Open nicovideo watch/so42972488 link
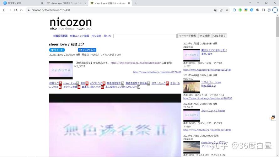Viewport: 279px width, 157px height. click(157, 72)
